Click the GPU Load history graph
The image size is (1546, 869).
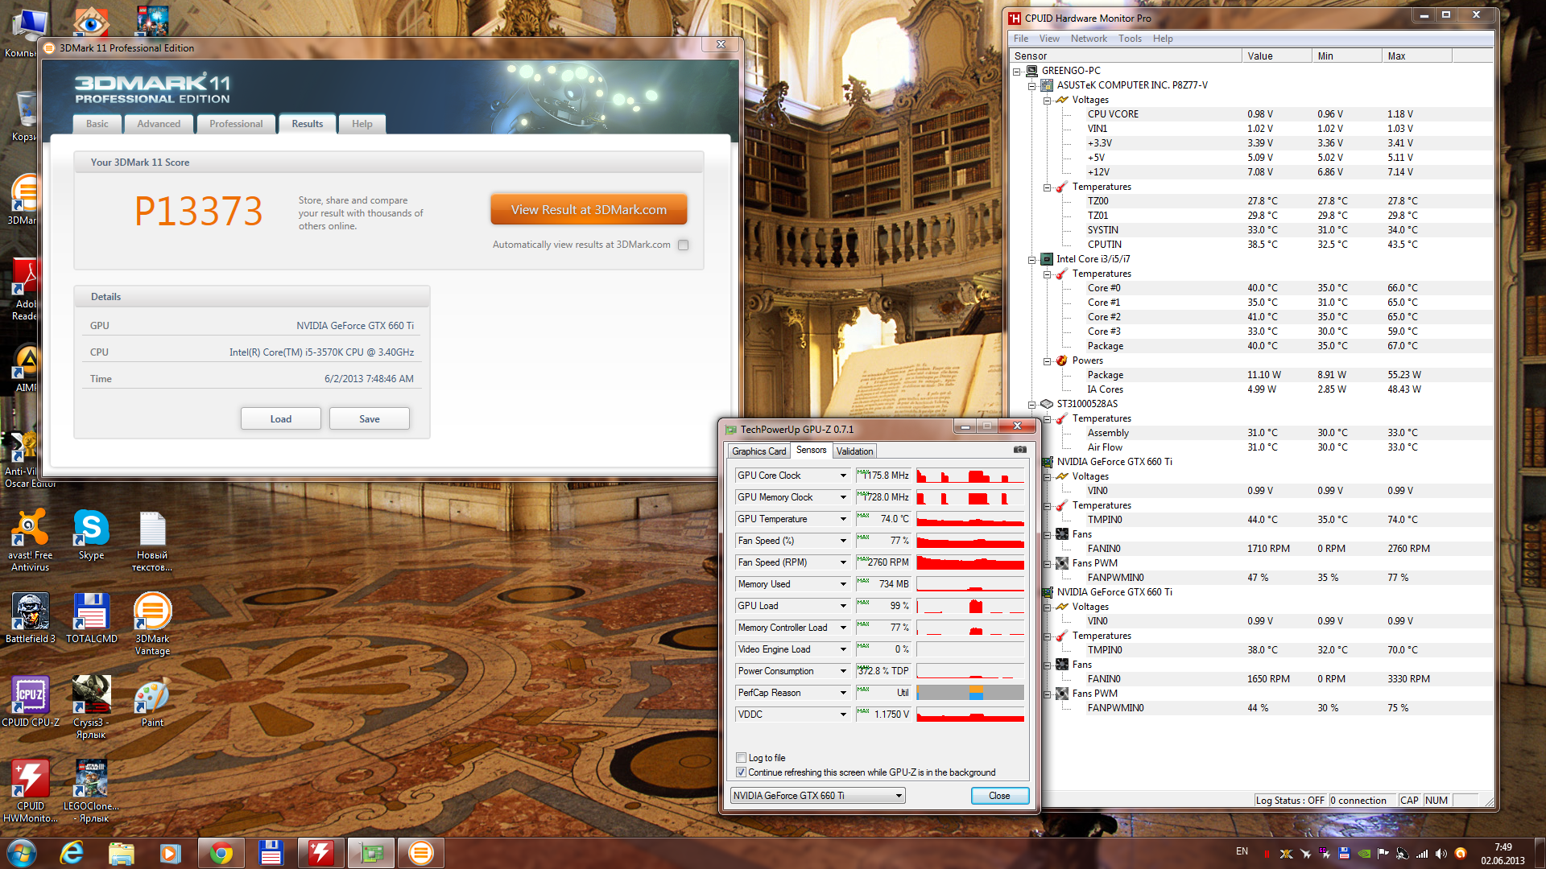[x=970, y=606]
